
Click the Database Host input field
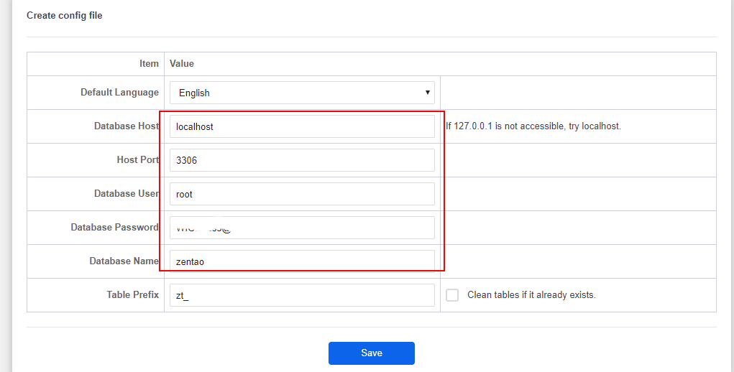click(x=302, y=126)
